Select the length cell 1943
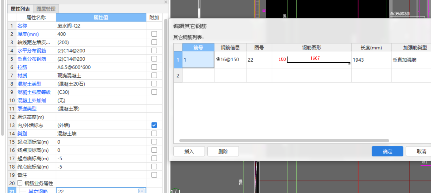The width and height of the screenshot is (431, 193). pos(371,60)
